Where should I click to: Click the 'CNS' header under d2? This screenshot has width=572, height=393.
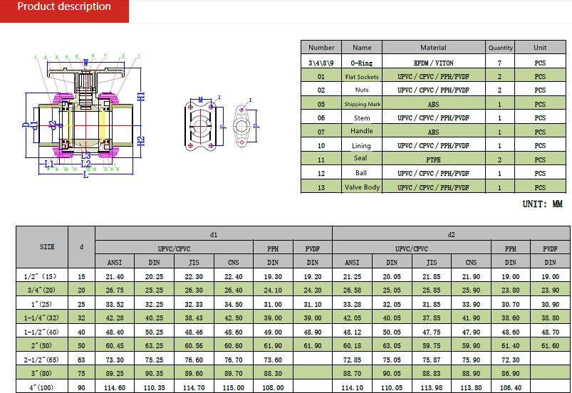coord(471,262)
